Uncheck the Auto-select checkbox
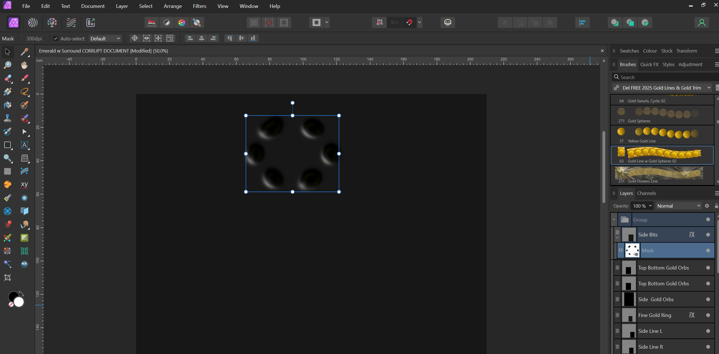This screenshot has width=719, height=354. tap(56, 39)
